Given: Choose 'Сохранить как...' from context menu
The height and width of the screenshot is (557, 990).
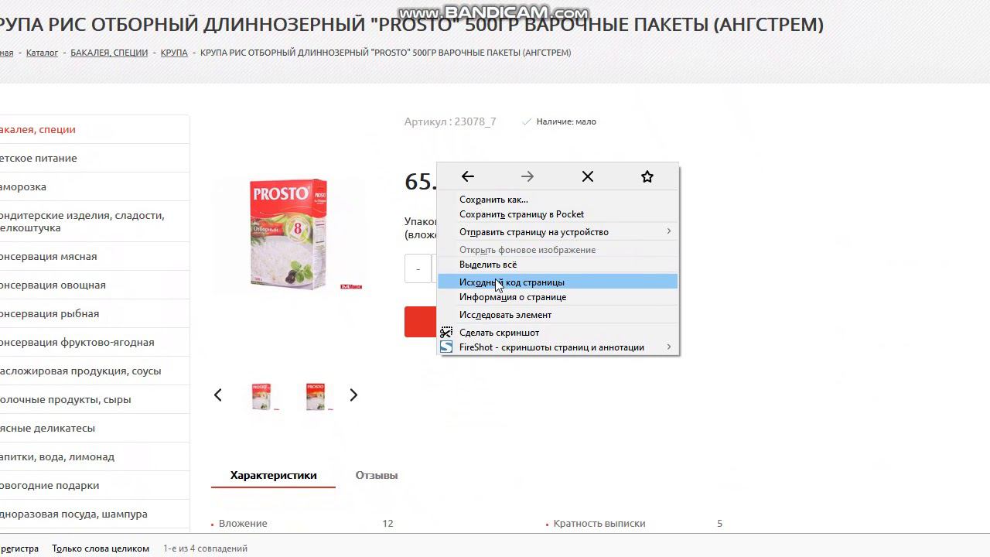Looking at the screenshot, I should point(558,200).
